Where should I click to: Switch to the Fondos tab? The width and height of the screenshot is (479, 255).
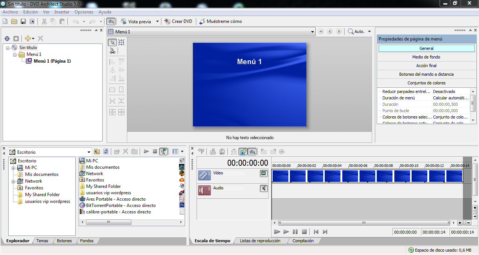(87, 241)
